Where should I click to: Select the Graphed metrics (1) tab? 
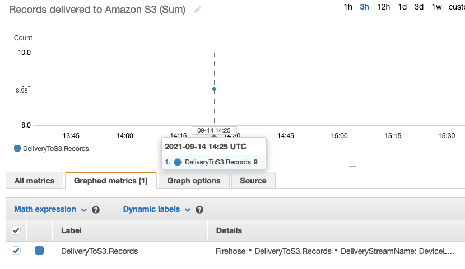110,181
